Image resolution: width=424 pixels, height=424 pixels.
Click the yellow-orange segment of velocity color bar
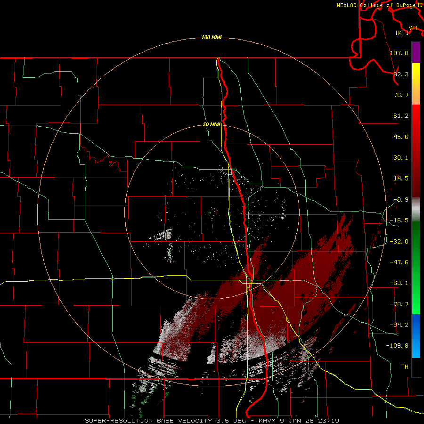tap(416, 84)
